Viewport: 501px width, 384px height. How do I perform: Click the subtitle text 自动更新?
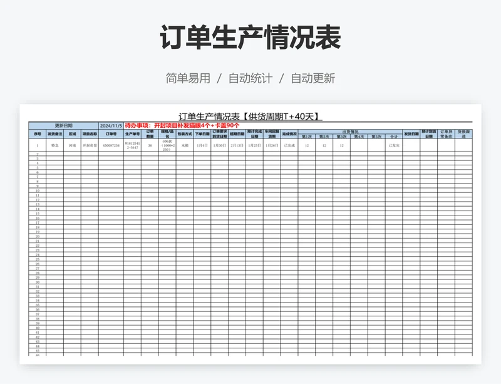coord(313,78)
